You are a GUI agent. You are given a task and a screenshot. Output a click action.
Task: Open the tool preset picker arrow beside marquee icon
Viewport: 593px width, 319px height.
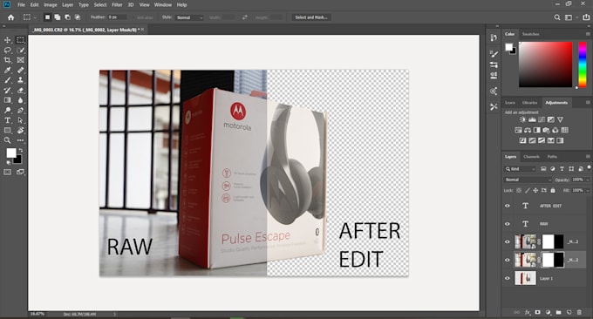[35, 17]
